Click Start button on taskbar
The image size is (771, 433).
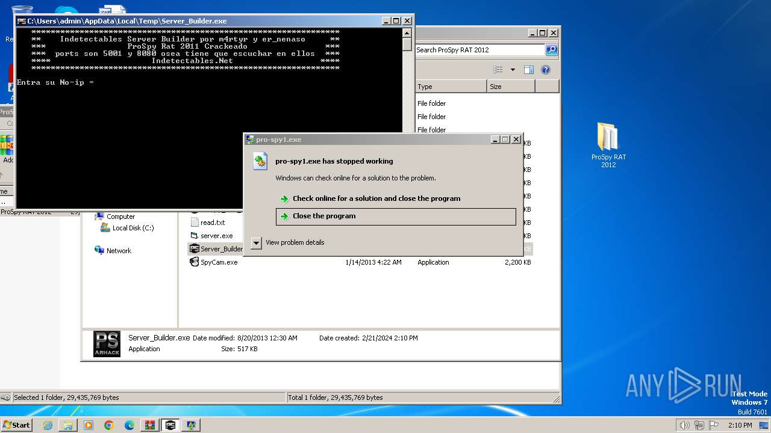point(16,425)
